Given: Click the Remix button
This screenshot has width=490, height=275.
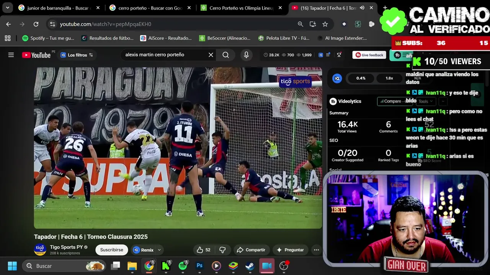Looking at the screenshot, I should pos(144,250).
